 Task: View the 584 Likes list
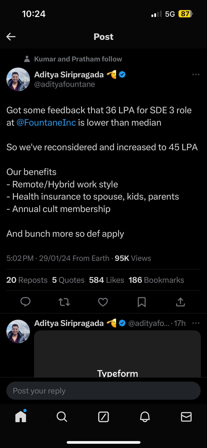click(x=106, y=280)
